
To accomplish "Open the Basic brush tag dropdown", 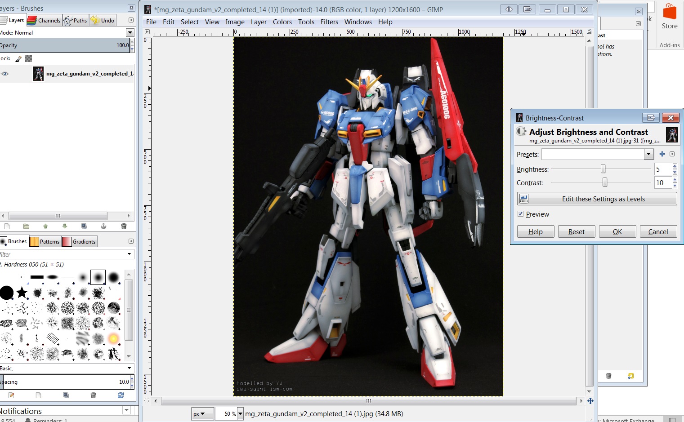I will [x=130, y=368].
